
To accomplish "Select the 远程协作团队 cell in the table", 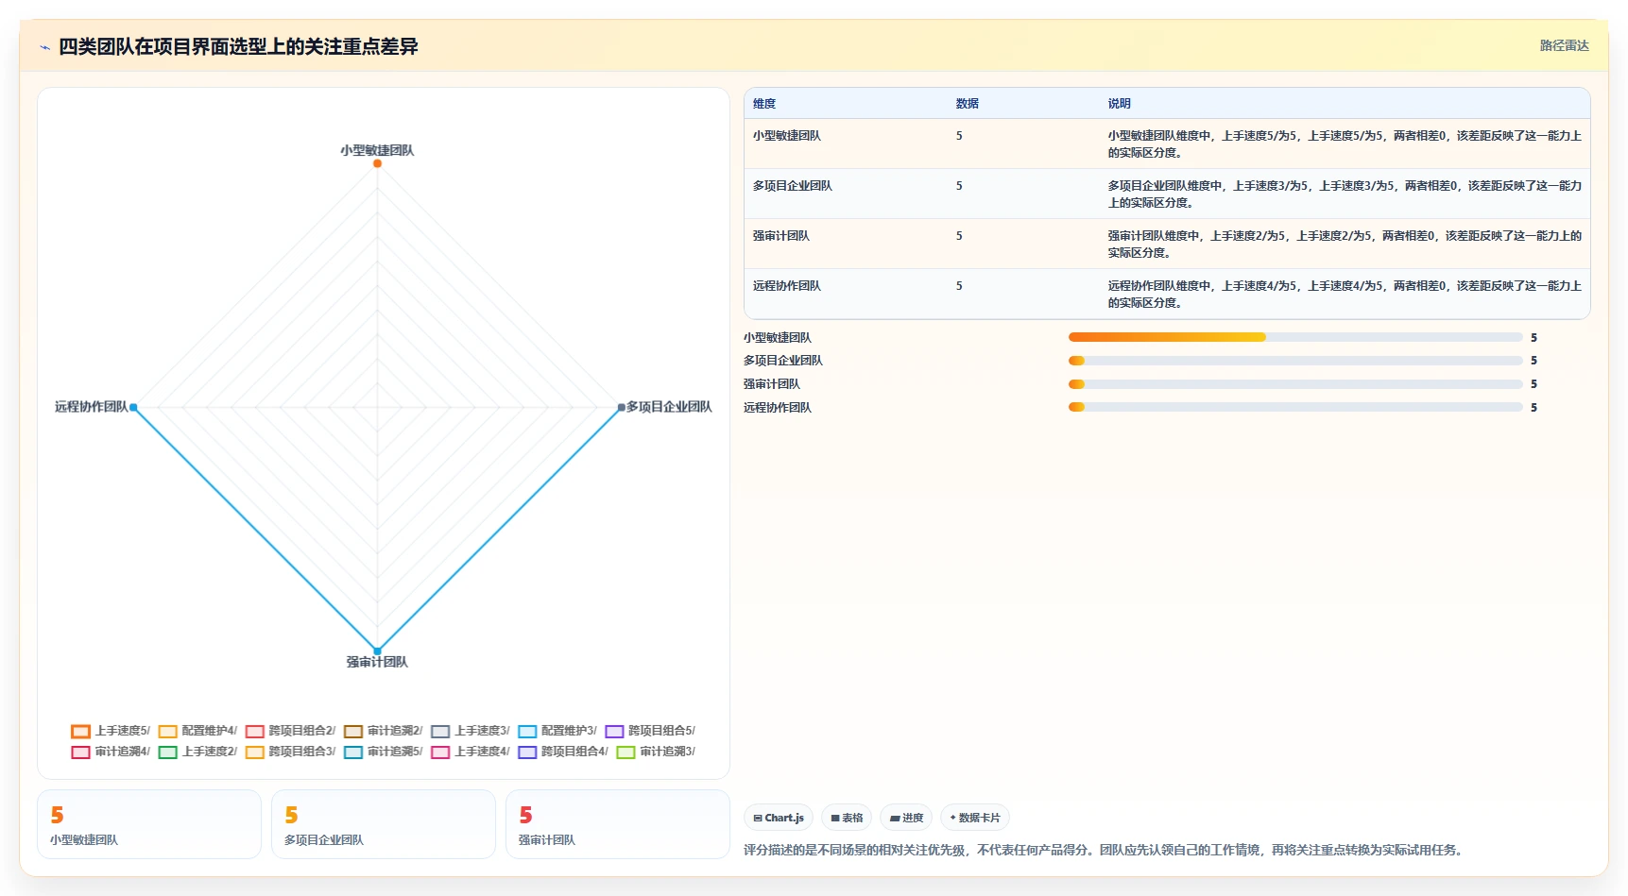I will point(787,286).
